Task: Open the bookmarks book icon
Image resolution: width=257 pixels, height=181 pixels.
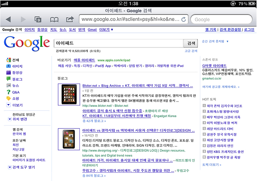Action: (x=54, y=20)
